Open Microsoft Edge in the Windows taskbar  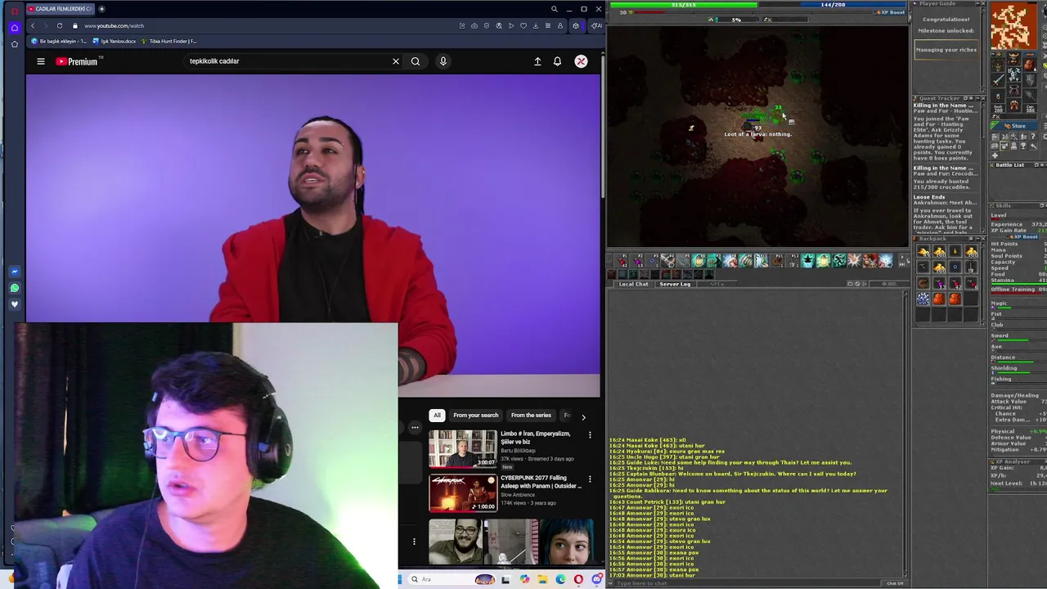point(560,579)
